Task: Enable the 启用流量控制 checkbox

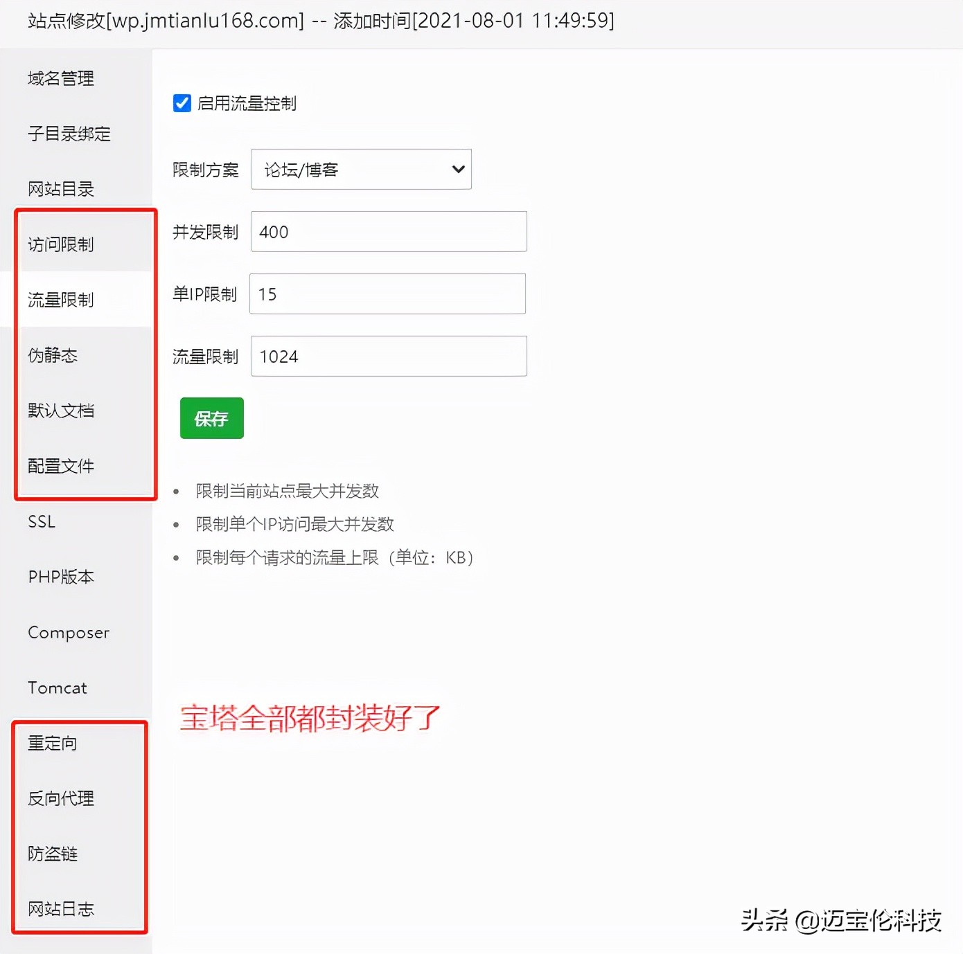Action: 182,103
